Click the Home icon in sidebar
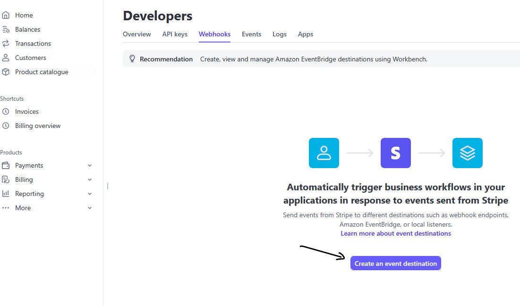The width and height of the screenshot is (520, 306). click(6, 15)
